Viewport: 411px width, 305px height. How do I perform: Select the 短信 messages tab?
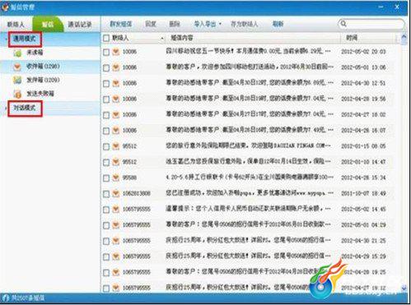click(47, 25)
